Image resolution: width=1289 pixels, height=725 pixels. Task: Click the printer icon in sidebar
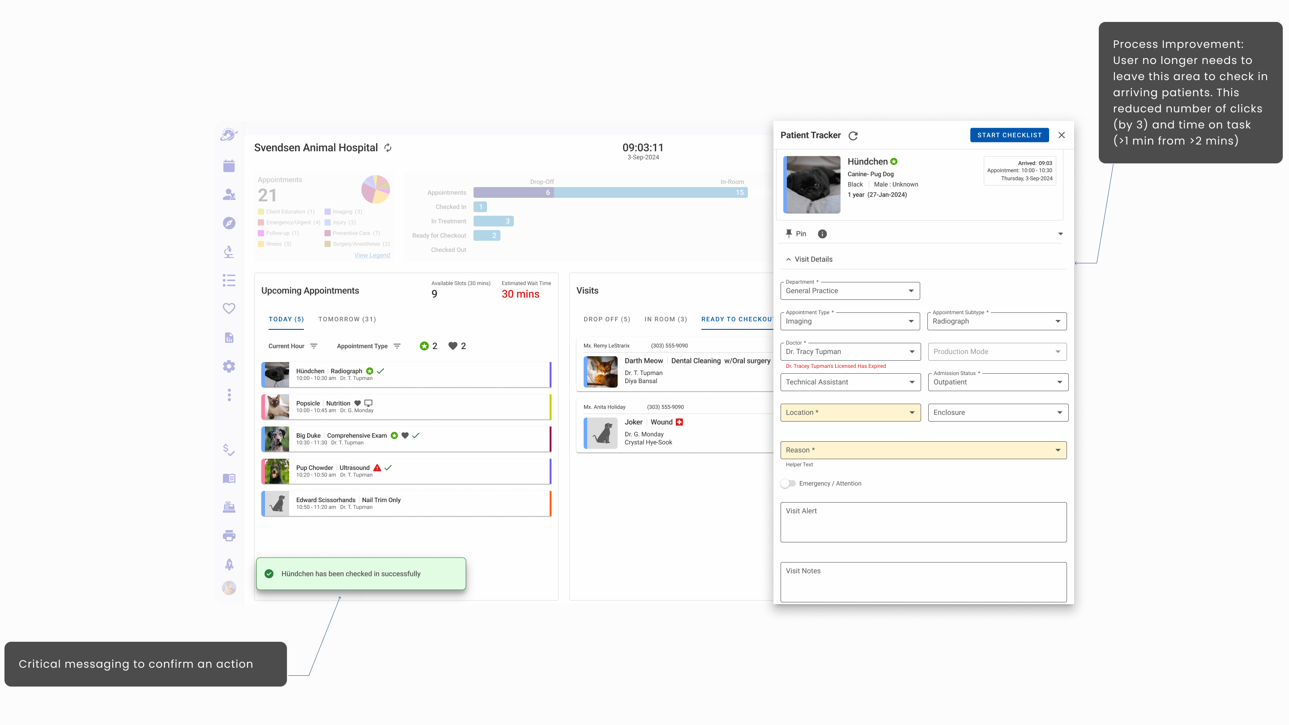pyautogui.click(x=229, y=536)
